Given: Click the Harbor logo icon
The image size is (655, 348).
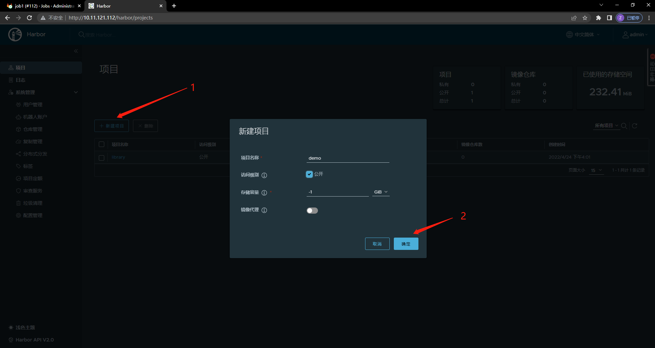Looking at the screenshot, I should [15, 35].
